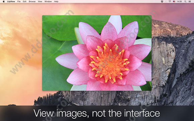Viewport: 194px width, 121px height.
Task: Open the File menu
Action: coord(19,1)
